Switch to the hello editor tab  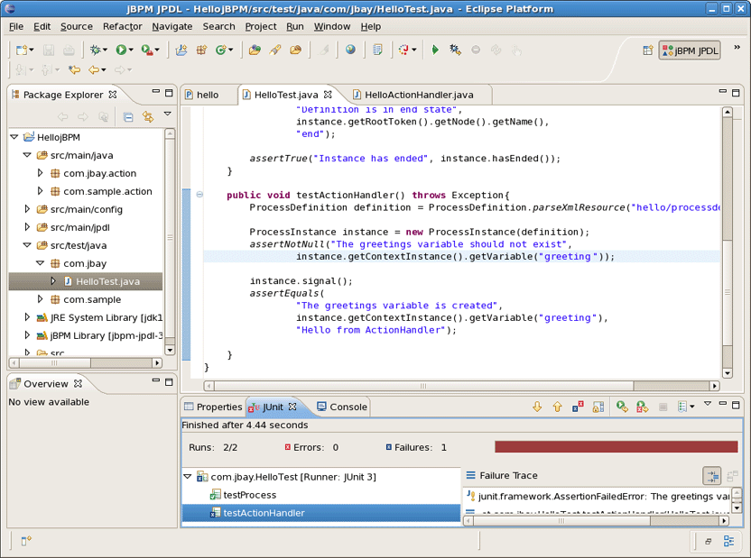(x=202, y=95)
